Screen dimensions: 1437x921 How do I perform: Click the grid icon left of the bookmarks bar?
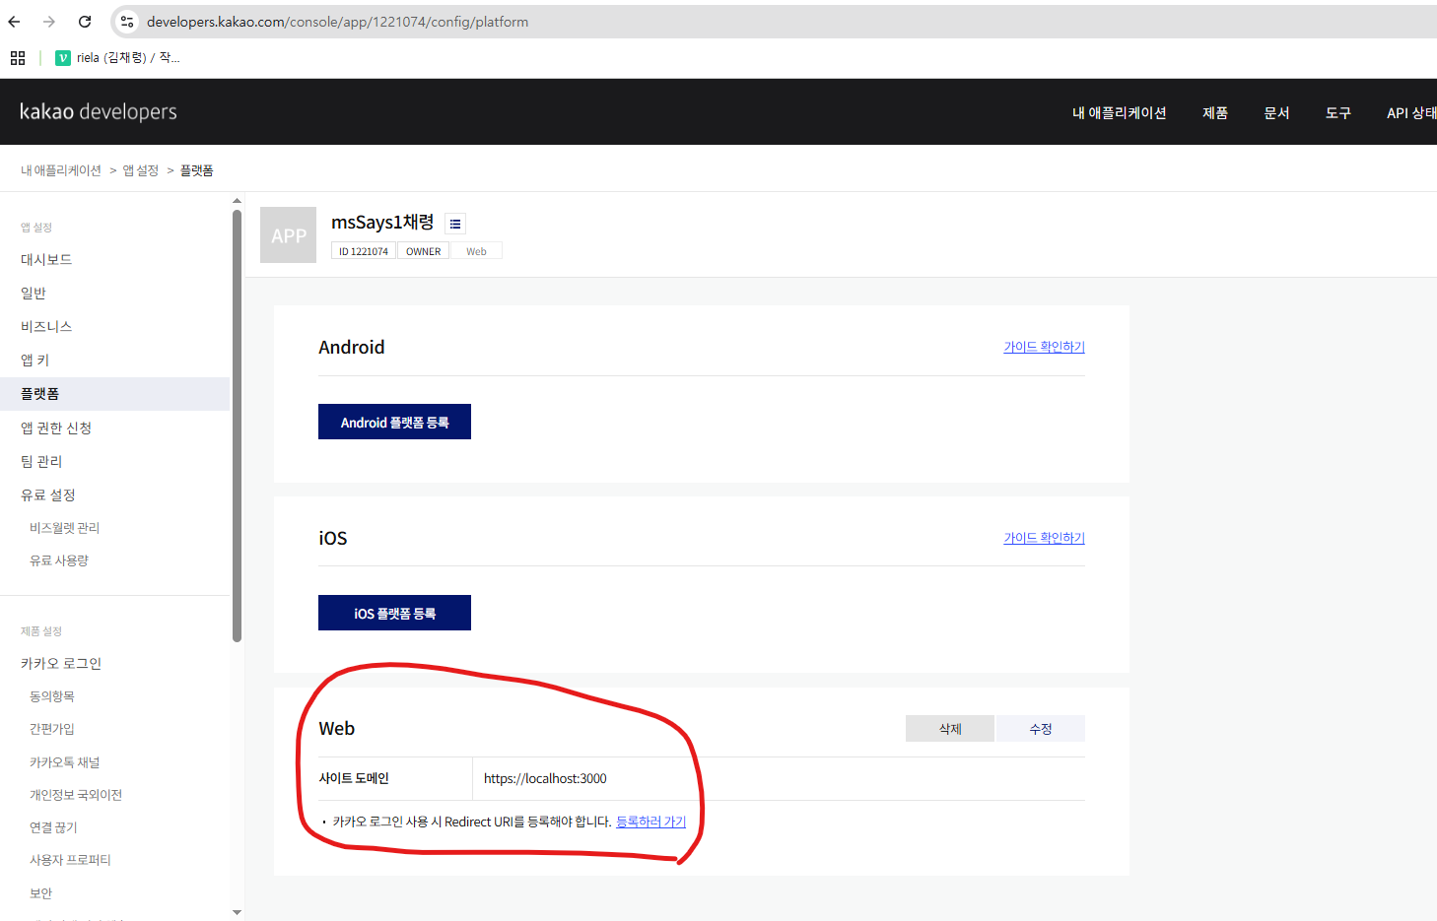pyautogui.click(x=17, y=57)
